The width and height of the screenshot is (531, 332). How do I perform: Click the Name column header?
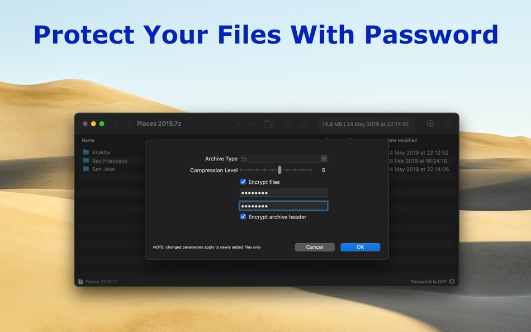tap(88, 140)
